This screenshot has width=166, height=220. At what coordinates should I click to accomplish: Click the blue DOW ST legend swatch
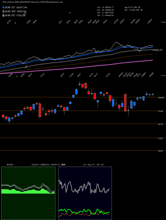click(x=3, y=7)
